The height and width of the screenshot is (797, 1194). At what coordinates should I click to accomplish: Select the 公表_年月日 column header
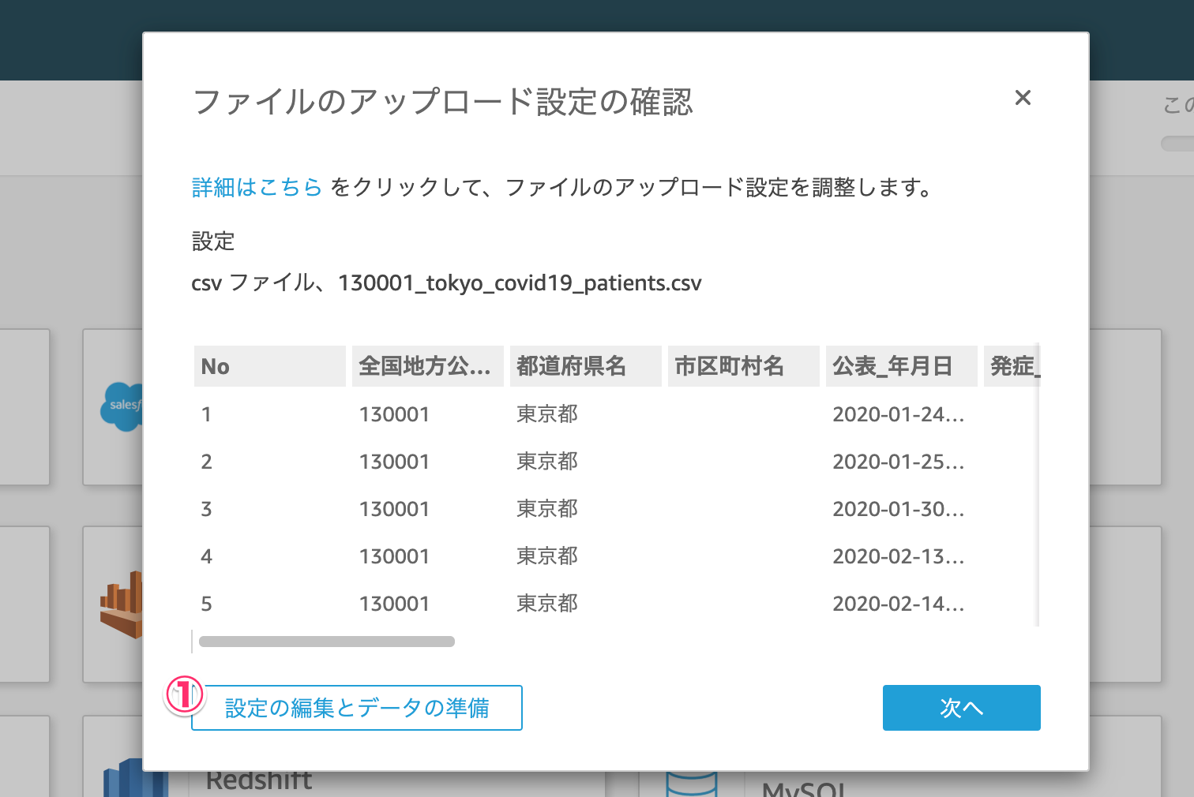point(901,366)
